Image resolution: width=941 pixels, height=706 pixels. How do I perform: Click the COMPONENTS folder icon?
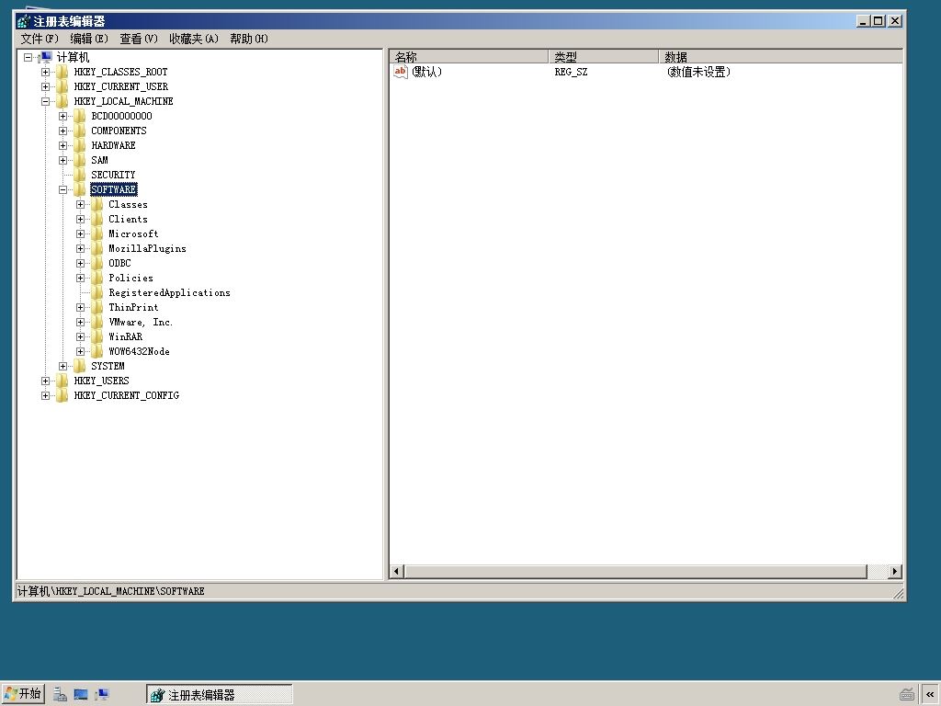[80, 131]
